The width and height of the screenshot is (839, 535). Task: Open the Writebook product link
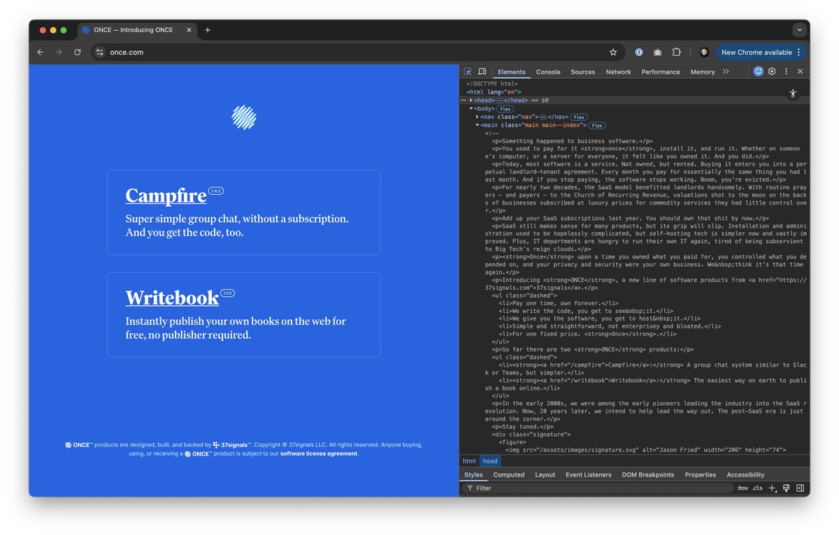pyautogui.click(x=173, y=298)
